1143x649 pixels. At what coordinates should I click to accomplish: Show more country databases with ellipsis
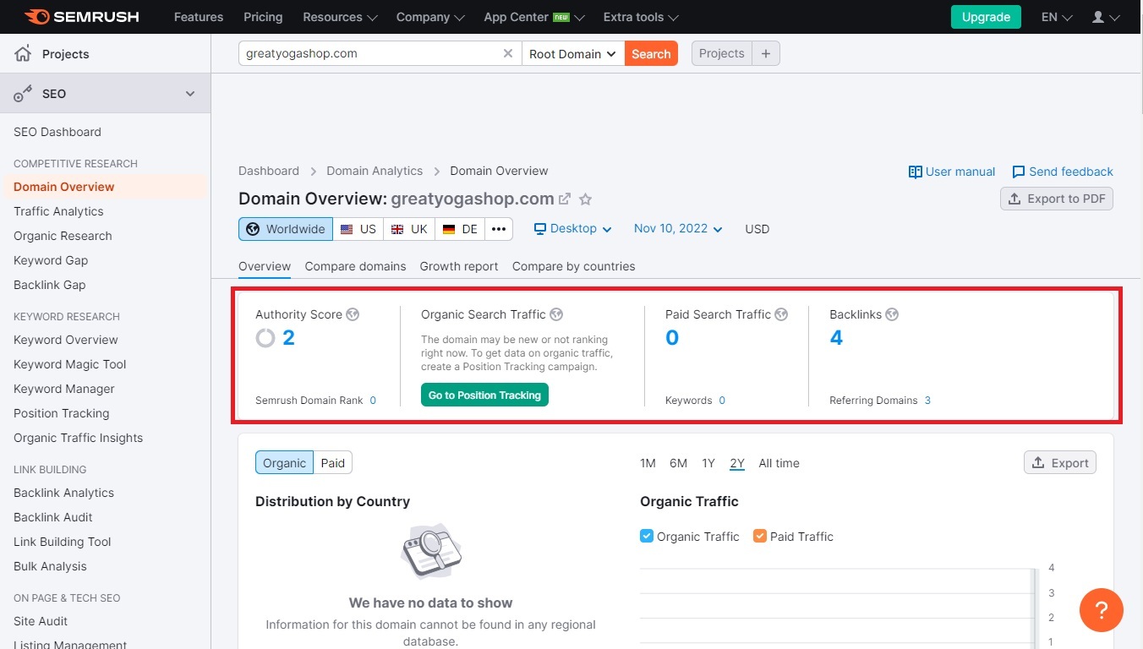[499, 229]
